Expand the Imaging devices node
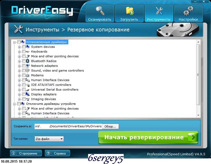This screenshot has width=211, height=164. coord(19,100)
